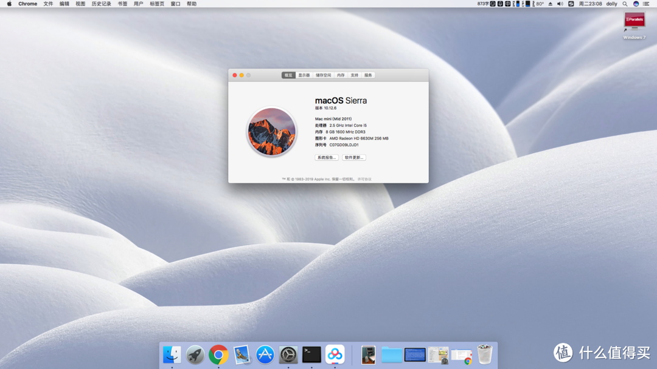
Task: Open the Mail stamp icon in Dock
Action: pos(242,355)
